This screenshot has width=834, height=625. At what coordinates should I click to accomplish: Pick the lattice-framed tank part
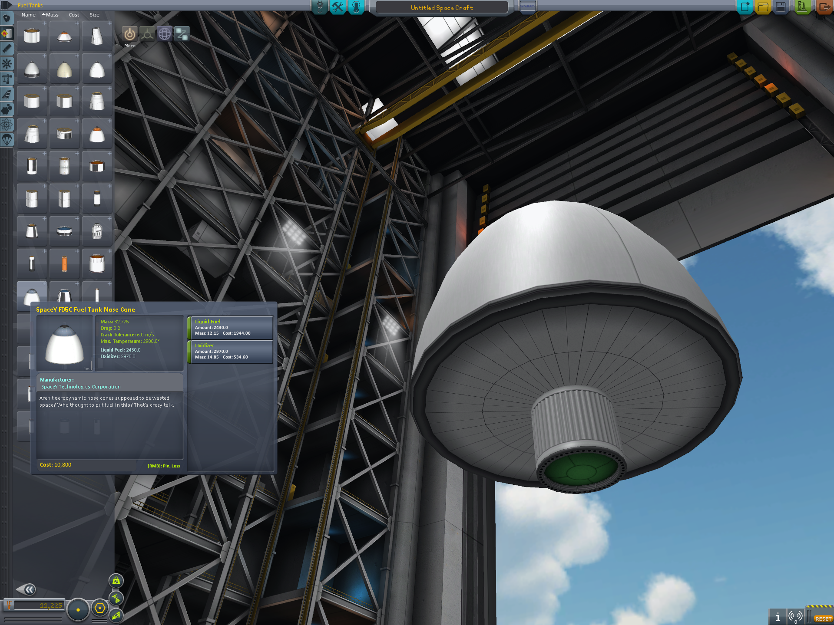click(97, 231)
